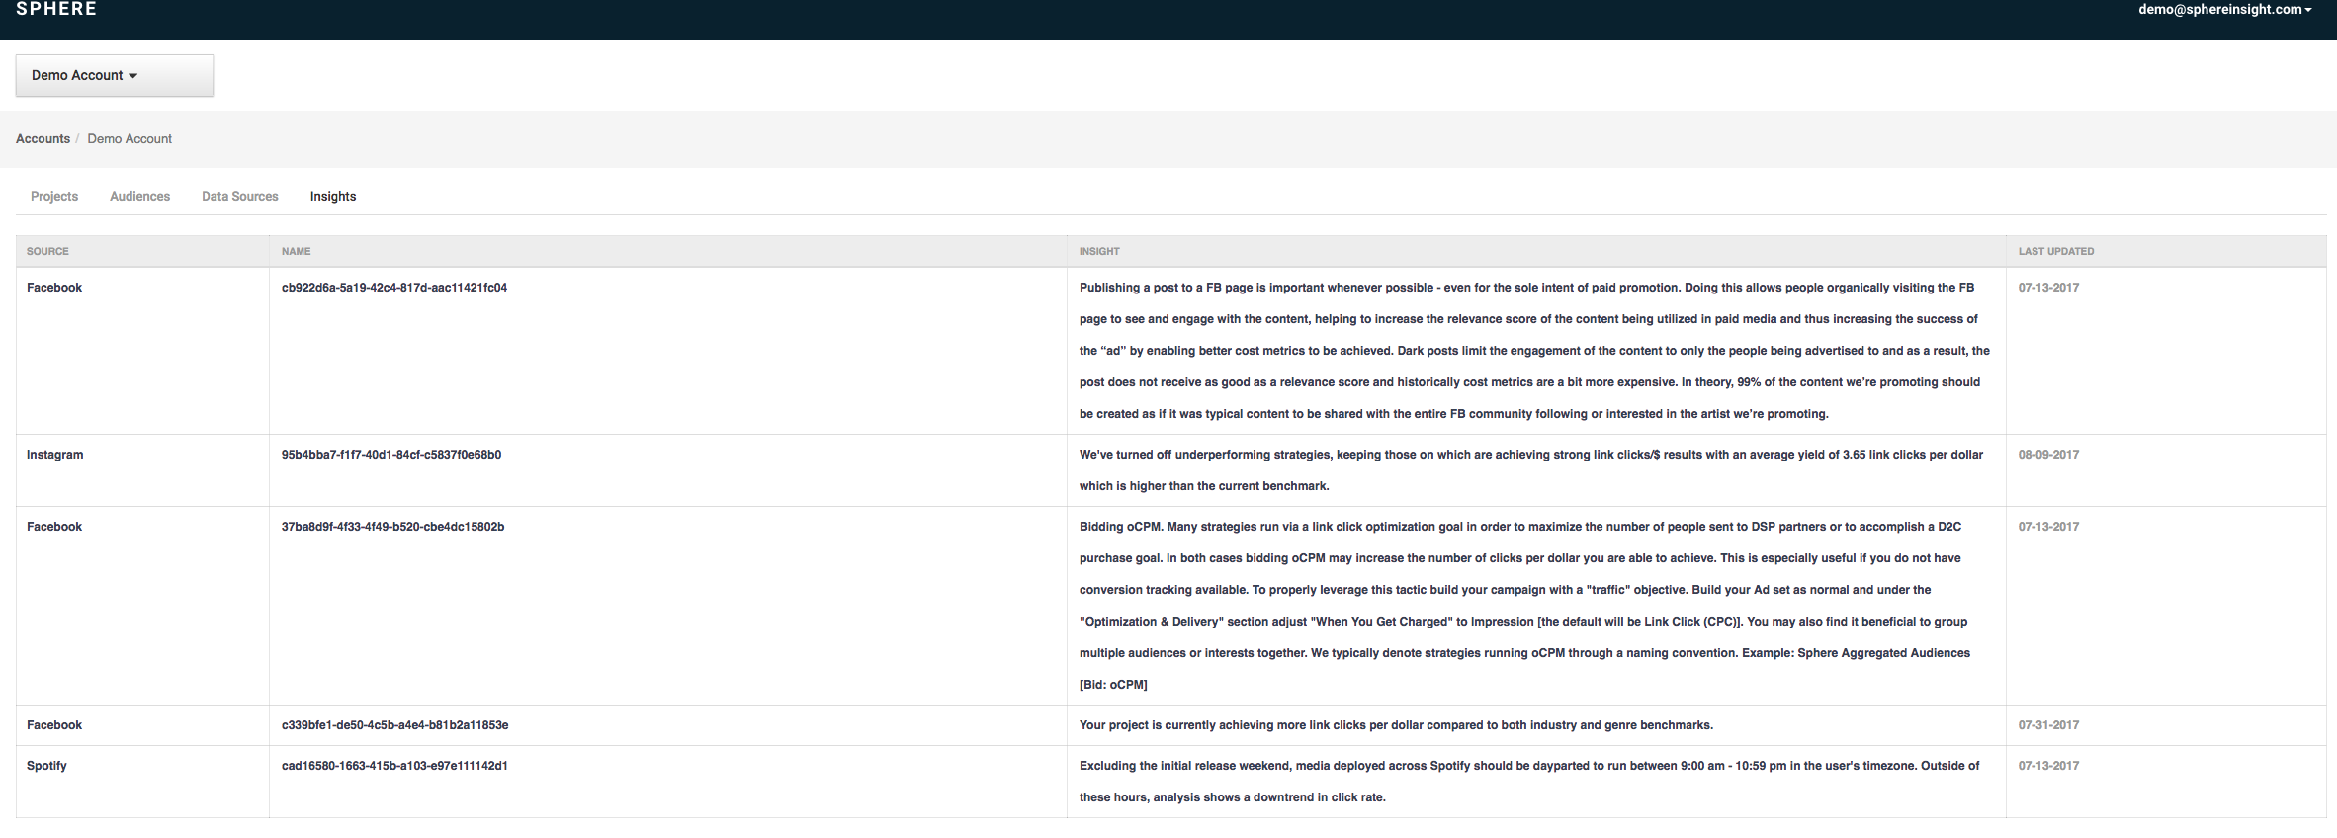Click name c339bfe1-de50-4c5b-a4e4-b81b2a11853e
Viewport: 2337px width, 838px height.
(x=395, y=725)
